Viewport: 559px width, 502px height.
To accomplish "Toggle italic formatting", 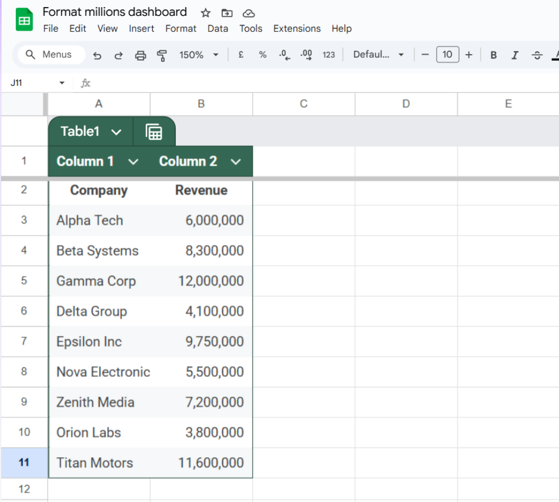I will [515, 55].
